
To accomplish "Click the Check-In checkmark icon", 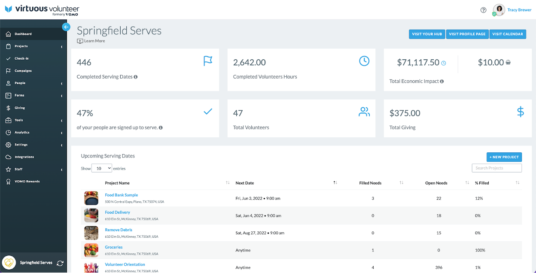I will (x=8, y=58).
